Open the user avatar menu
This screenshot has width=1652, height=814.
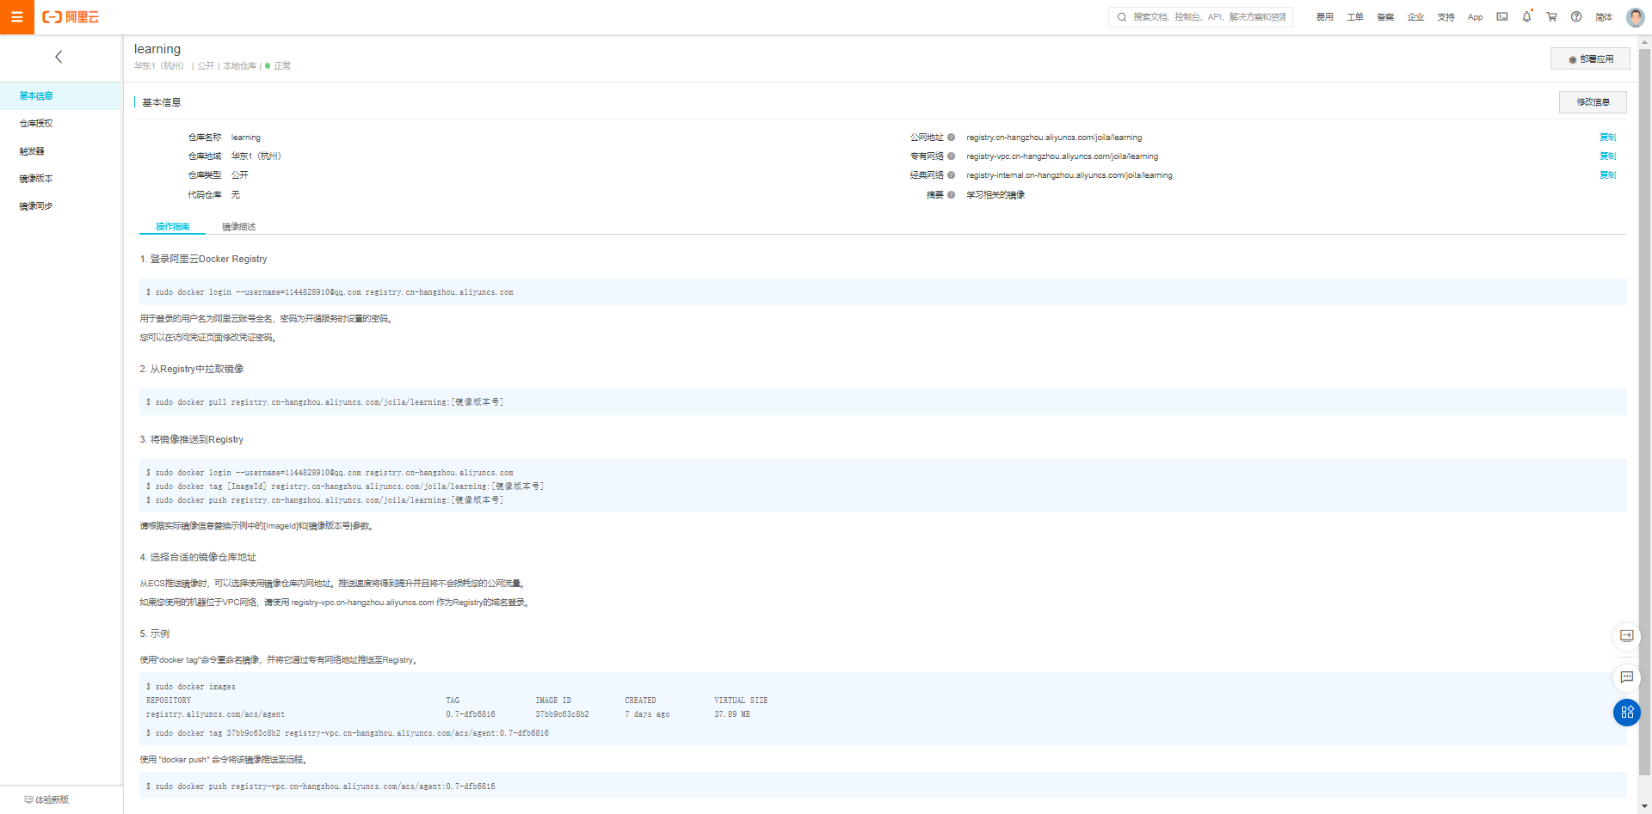[x=1635, y=17]
